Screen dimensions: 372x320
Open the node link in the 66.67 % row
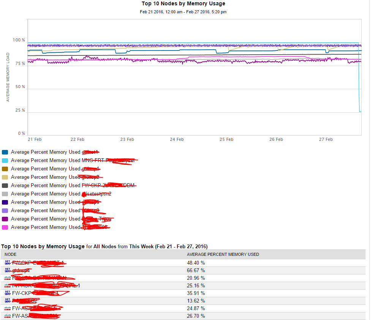[21, 270]
